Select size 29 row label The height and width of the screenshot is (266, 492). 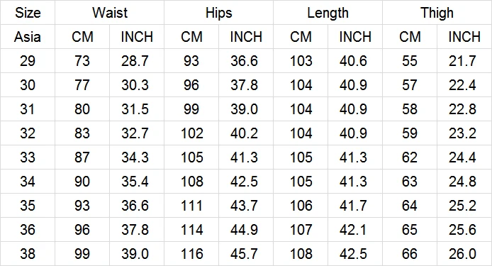pyautogui.click(x=28, y=61)
